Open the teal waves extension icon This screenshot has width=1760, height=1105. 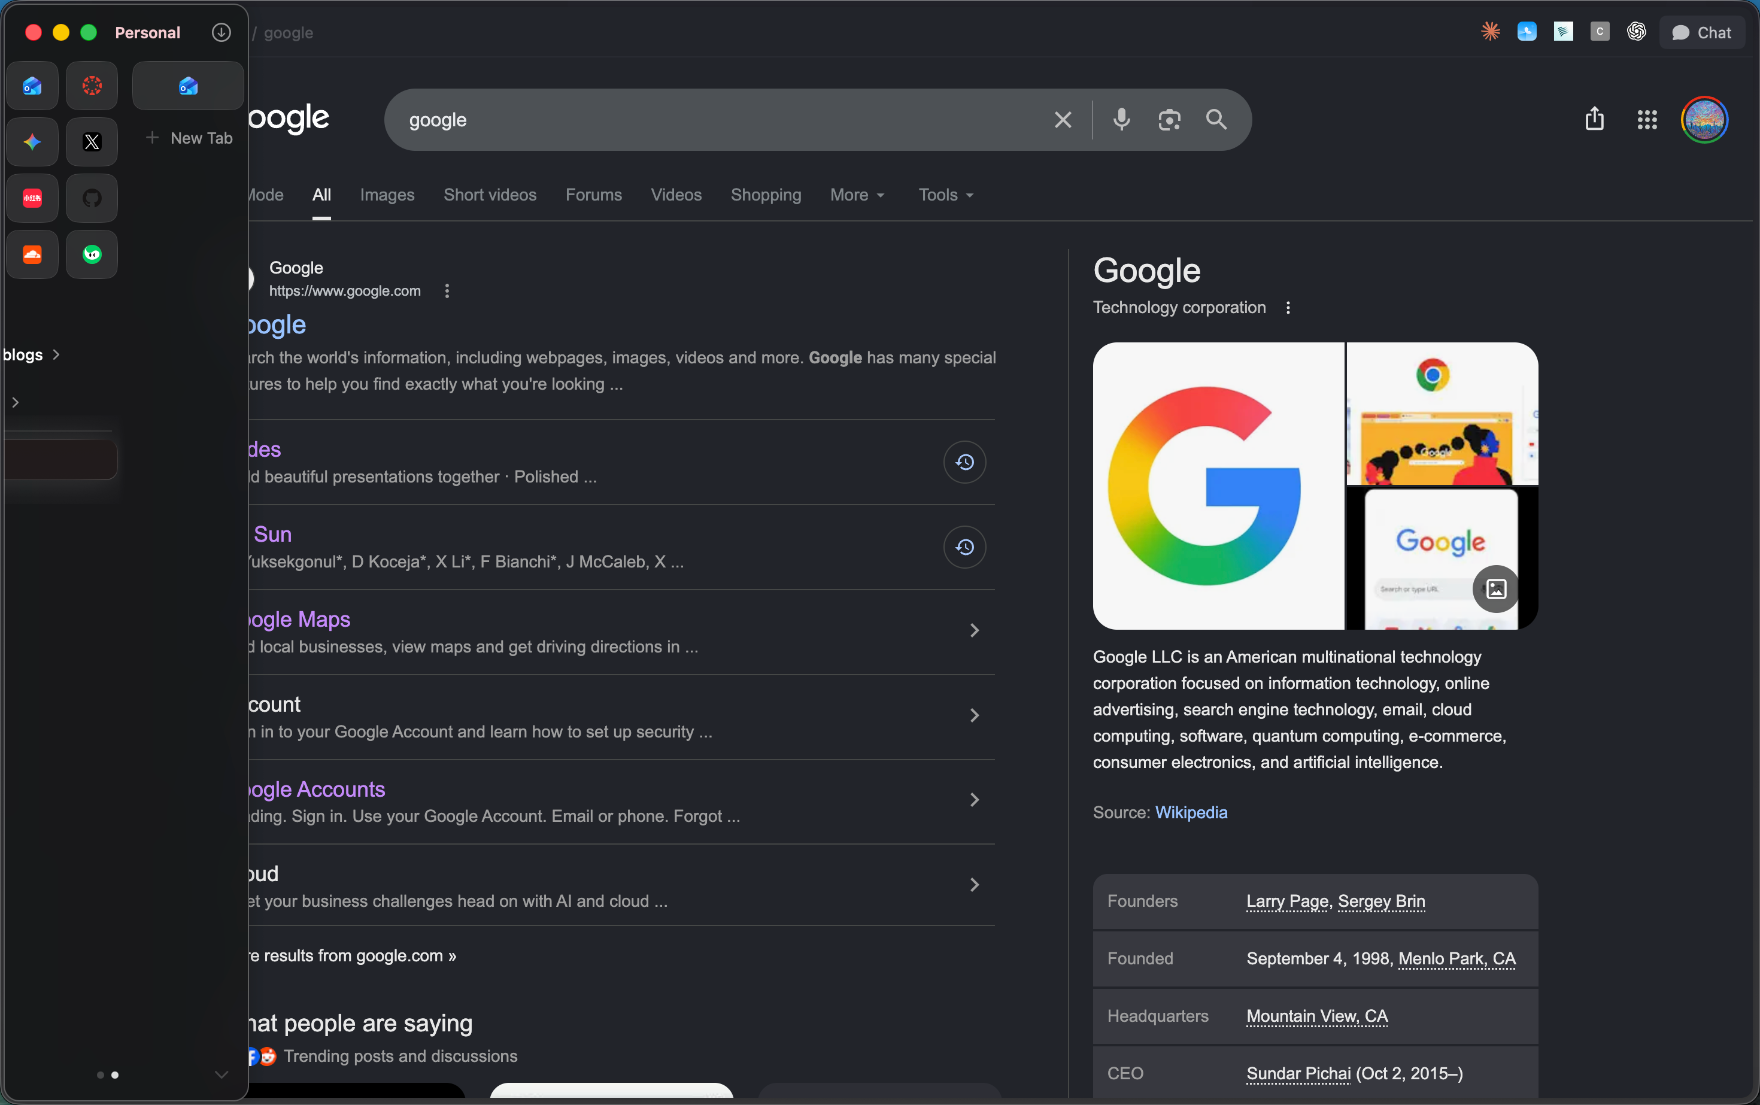click(1564, 31)
